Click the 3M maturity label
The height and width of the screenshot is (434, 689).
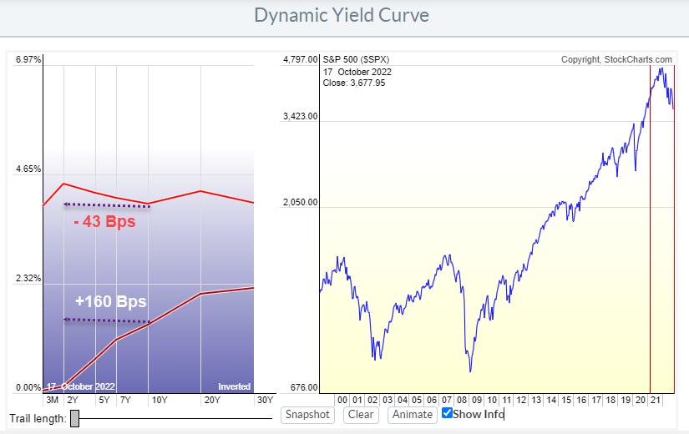coord(51,400)
